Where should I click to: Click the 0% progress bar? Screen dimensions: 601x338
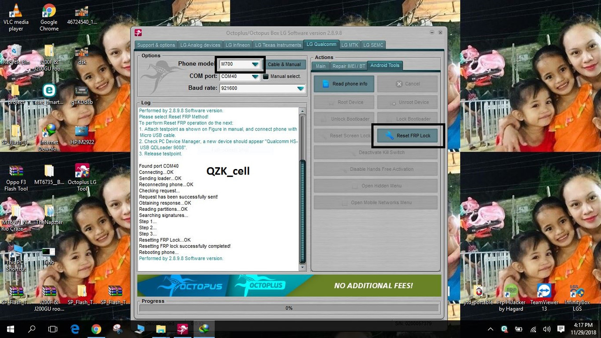point(289,308)
